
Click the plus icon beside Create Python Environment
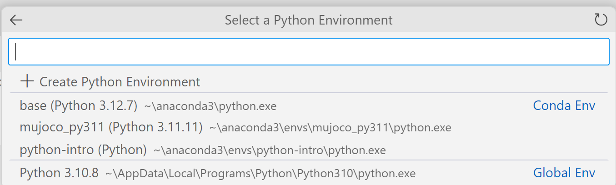click(27, 82)
